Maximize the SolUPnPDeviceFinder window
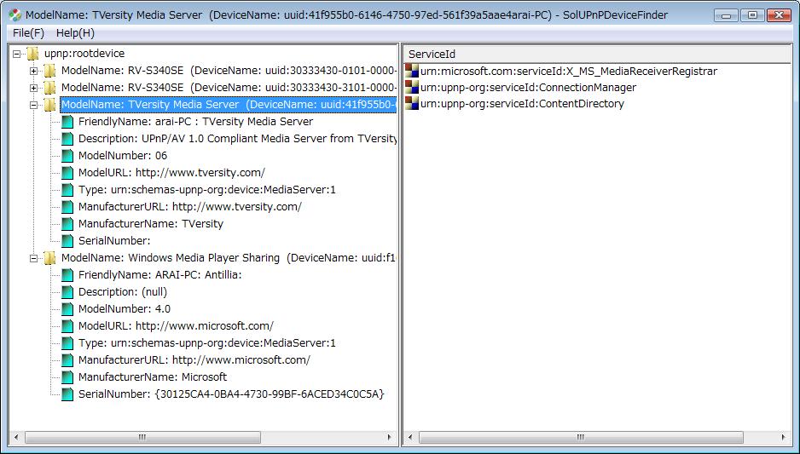The width and height of the screenshot is (800, 454). [752, 15]
